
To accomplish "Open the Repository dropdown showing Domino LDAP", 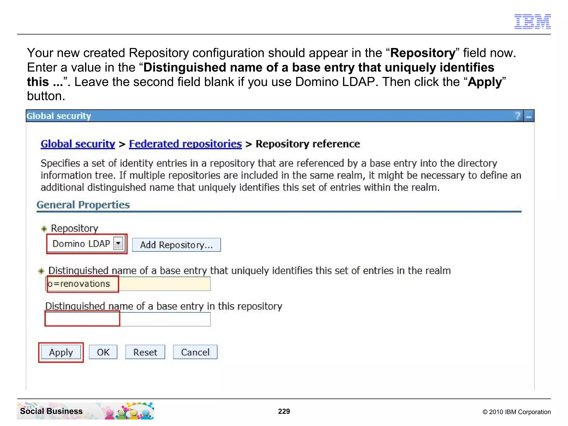I will pyautogui.click(x=86, y=244).
